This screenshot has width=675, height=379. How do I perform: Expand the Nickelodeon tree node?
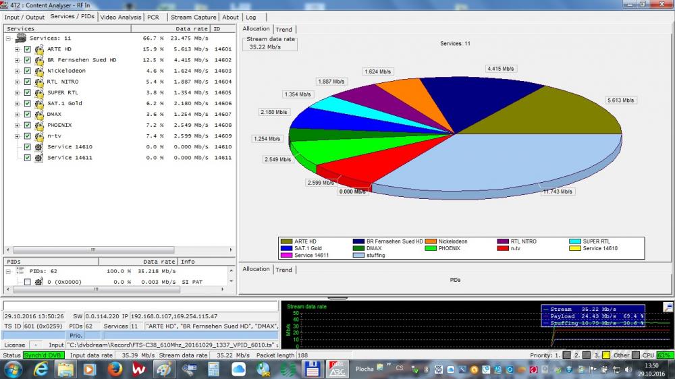18,71
